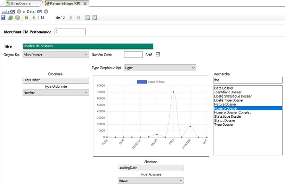Go to last record icon

point(78,18)
